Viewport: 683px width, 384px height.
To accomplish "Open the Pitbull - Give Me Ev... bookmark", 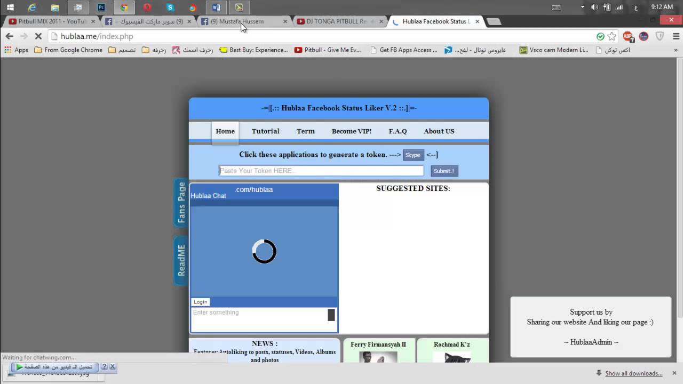I will pos(328,50).
